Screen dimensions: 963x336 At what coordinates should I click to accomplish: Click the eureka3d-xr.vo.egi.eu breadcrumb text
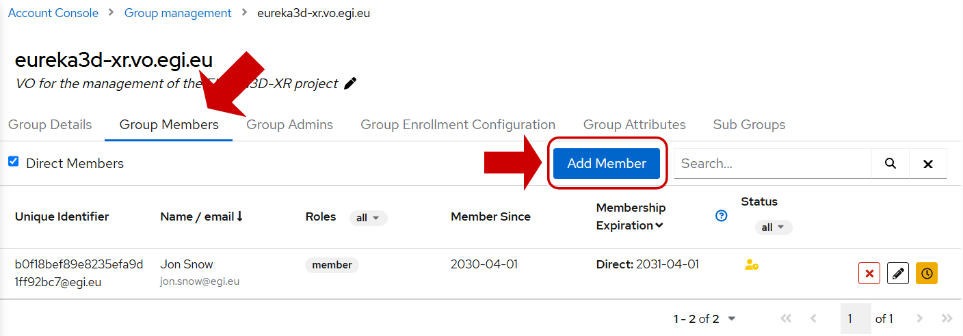pyautogui.click(x=313, y=13)
